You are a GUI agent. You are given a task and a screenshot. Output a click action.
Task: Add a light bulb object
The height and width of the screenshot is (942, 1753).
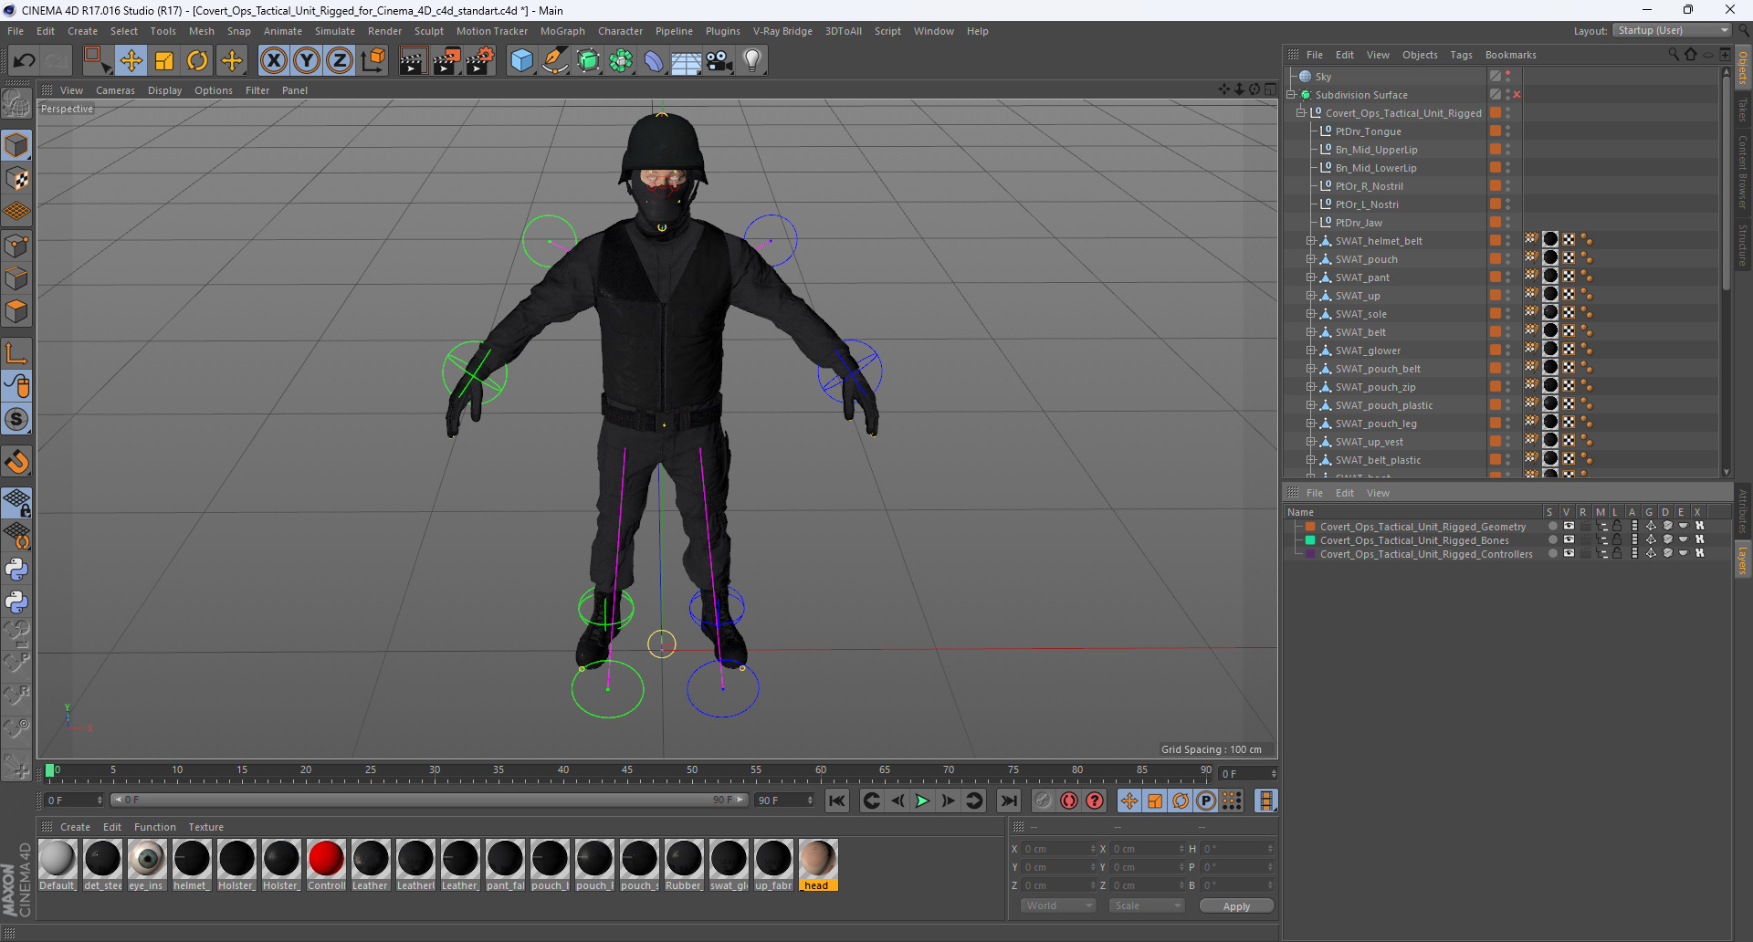coord(752,61)
